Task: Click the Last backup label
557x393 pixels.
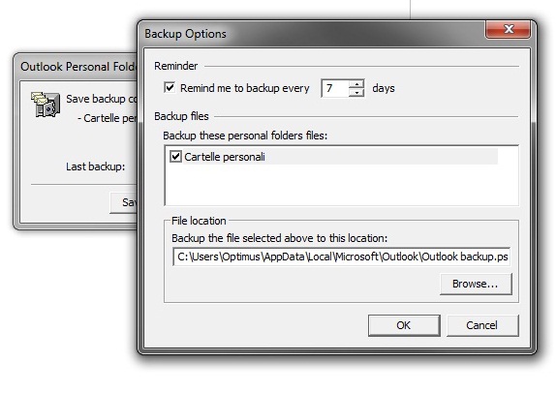Action: point(95,166)
